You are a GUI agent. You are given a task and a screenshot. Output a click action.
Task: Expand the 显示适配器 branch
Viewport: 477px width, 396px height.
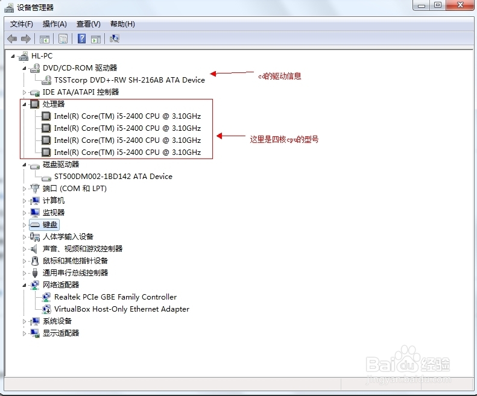click(x=24, y=333)
